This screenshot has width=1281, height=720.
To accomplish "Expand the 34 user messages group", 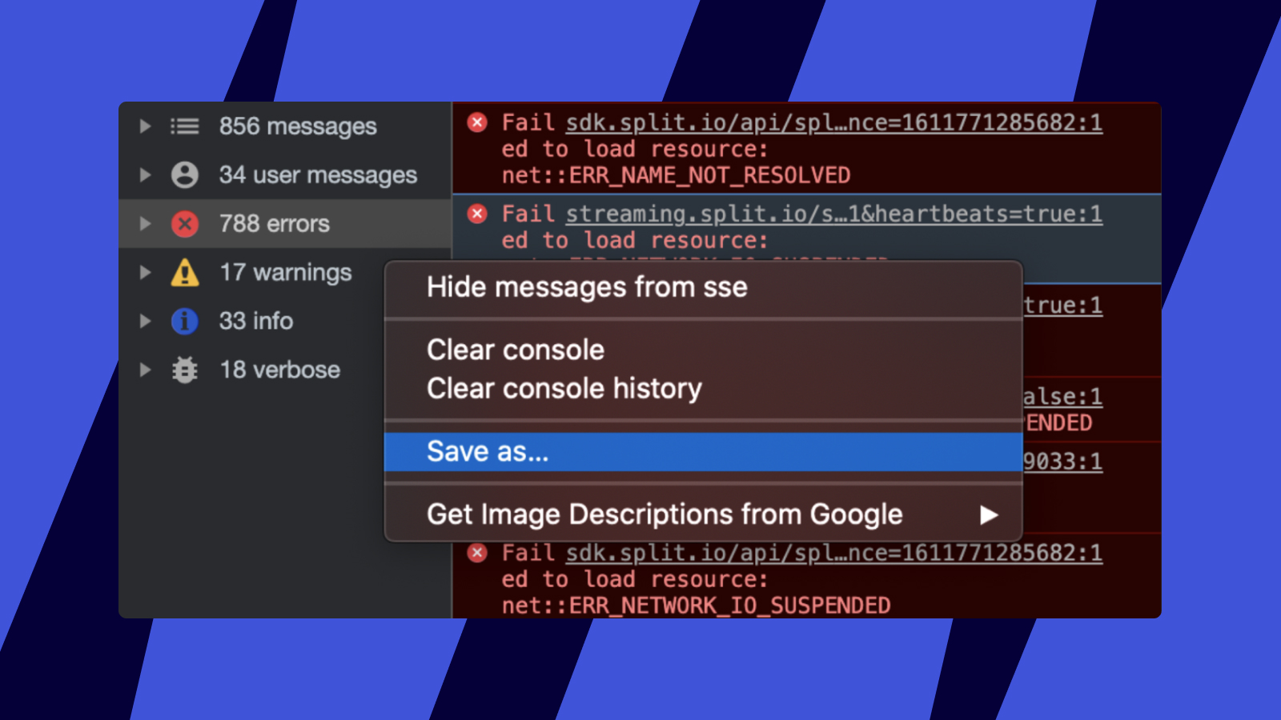I will tap(145, 175).
